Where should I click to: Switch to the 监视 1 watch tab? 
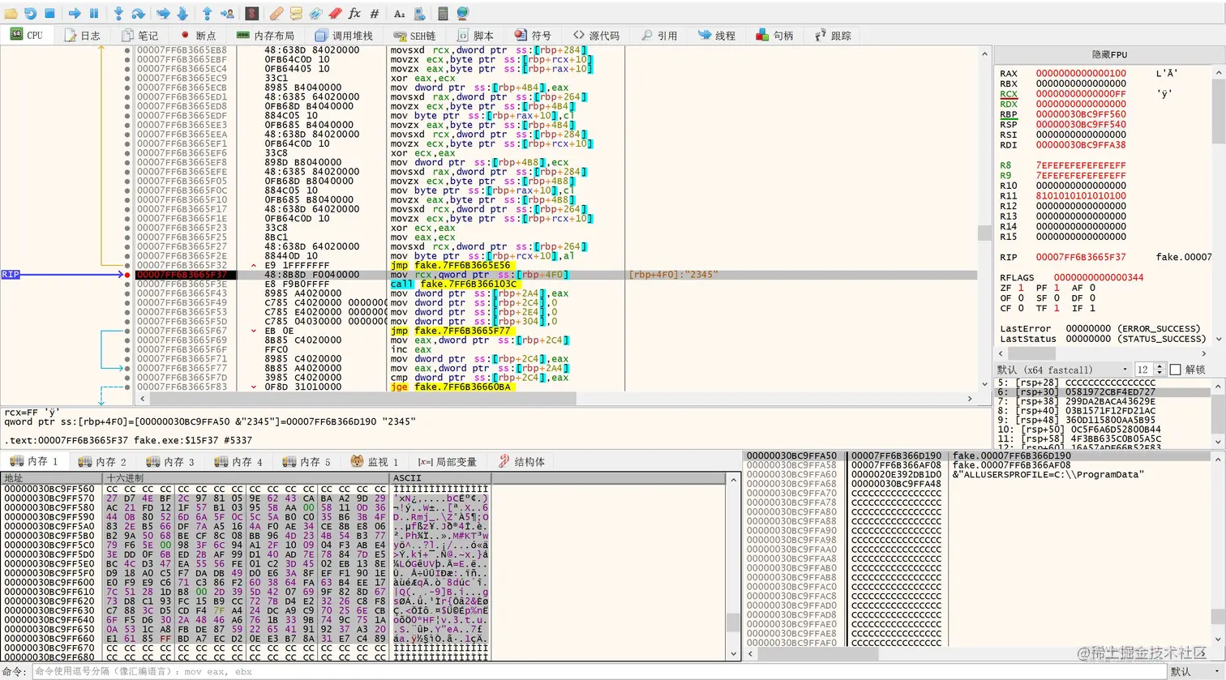[374, 461]
